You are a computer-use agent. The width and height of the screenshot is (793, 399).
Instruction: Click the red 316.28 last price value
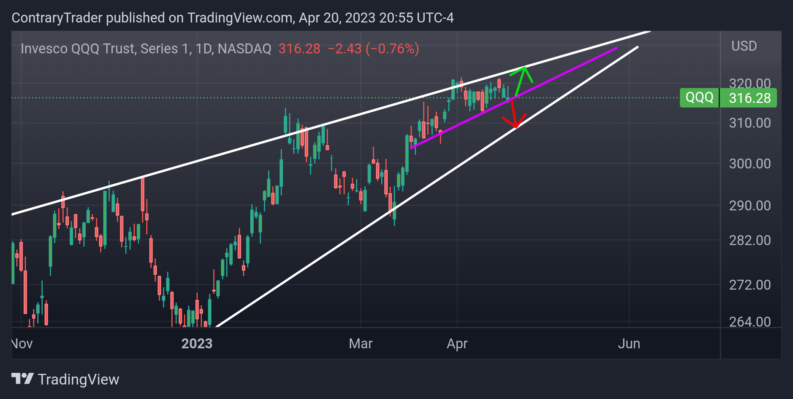pos(299,49)
